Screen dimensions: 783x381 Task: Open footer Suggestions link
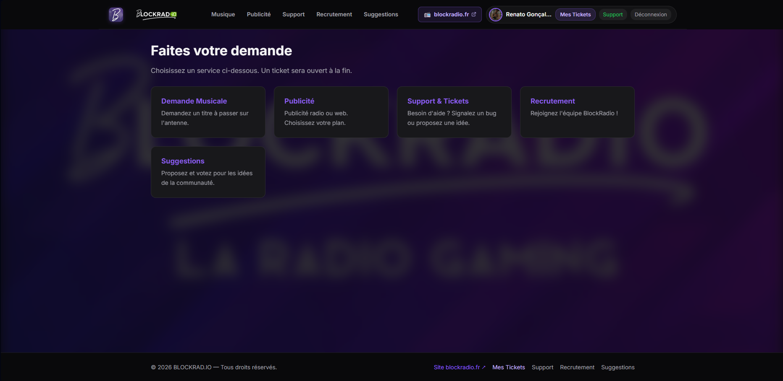(618, 367)
